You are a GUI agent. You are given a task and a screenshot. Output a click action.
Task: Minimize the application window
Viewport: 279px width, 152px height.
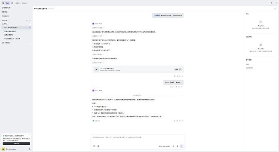[x=266, y=3]
